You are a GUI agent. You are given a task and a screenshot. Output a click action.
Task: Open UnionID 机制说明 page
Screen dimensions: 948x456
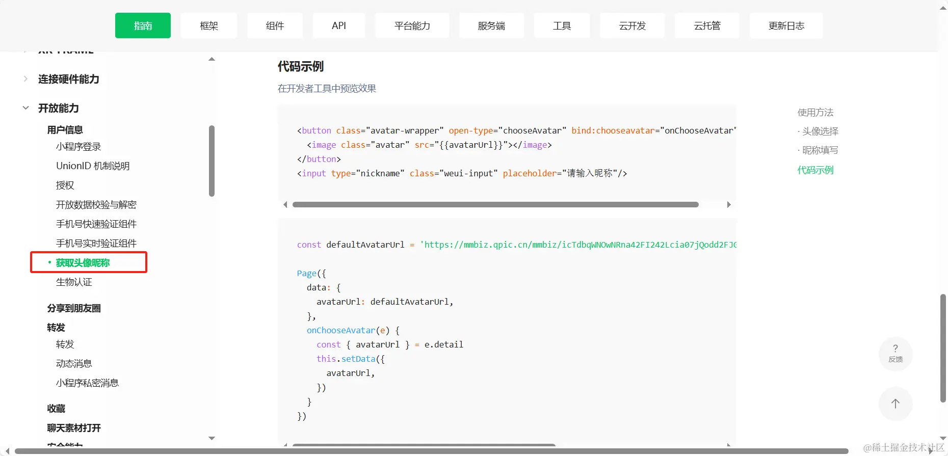click(93, 166)
